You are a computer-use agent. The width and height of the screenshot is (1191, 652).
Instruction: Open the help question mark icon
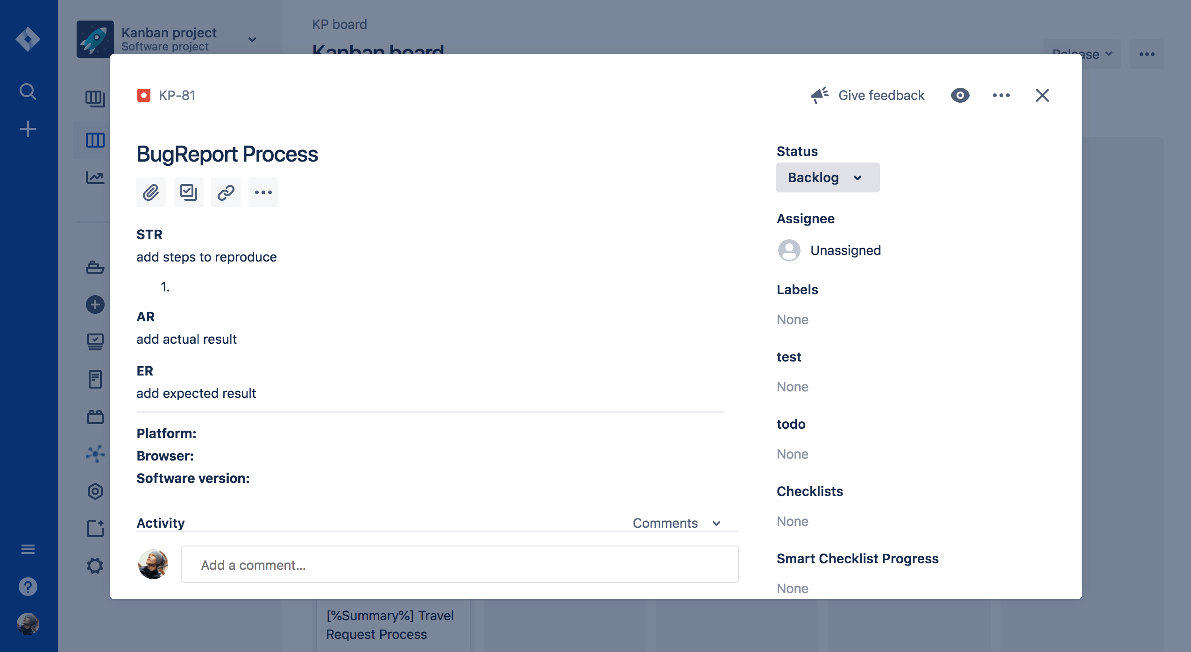click(28, 587)
